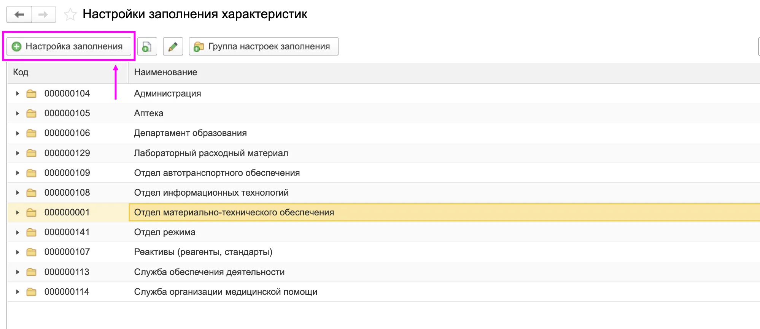Expand Отдел материально-технического обеспечения group

17,212
